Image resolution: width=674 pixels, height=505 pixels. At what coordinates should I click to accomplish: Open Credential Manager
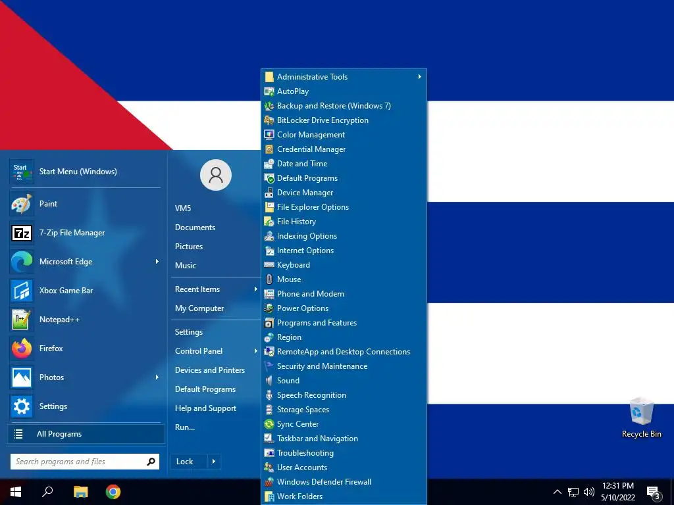tap(344, 149)
